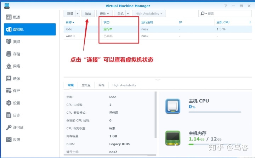Click the host memory RAM icon
Screen dimensions: 255x158
click(173, 138)
